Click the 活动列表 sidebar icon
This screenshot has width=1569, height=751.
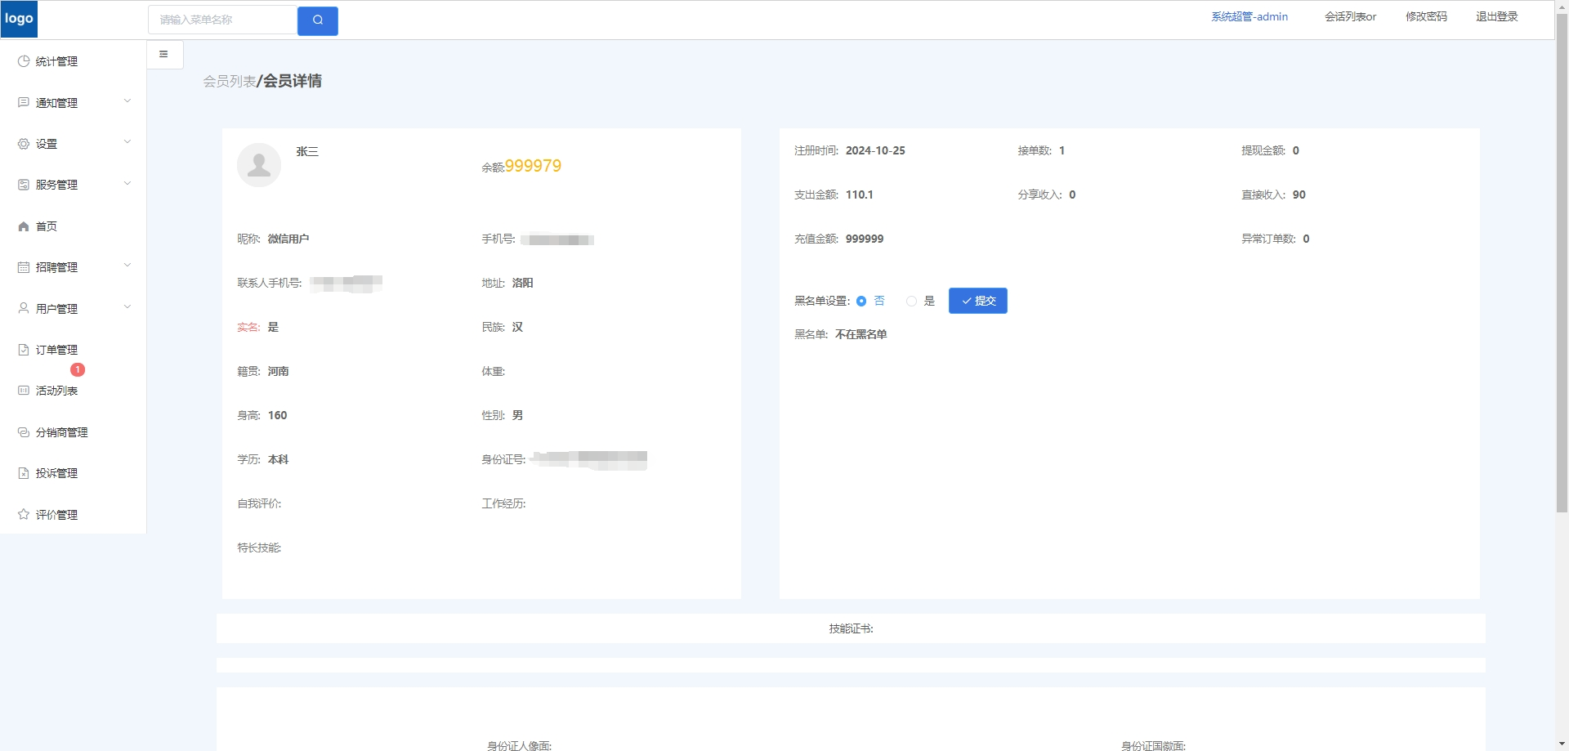(24, 391)
